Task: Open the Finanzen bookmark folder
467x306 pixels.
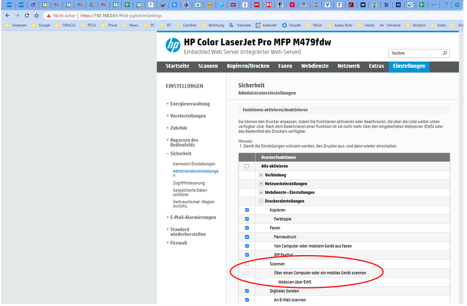Action: [16, 25]
